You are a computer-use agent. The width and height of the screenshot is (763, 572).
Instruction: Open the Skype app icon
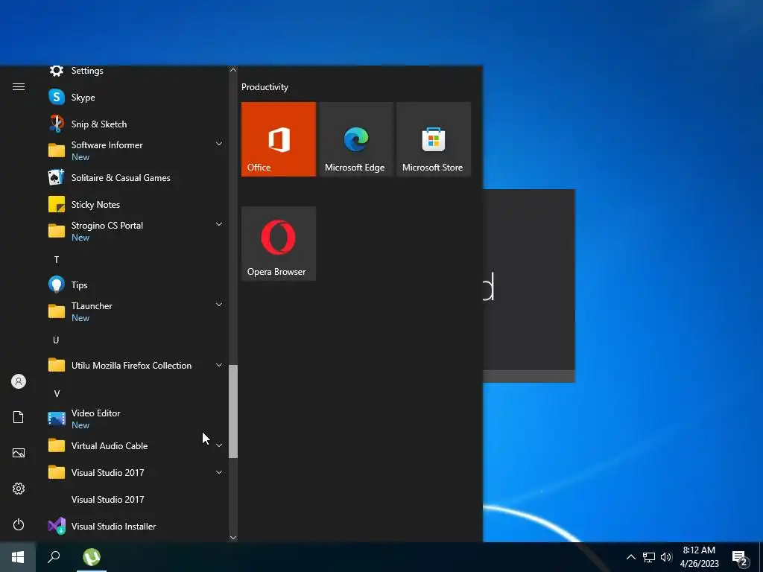tap(57, 97)
